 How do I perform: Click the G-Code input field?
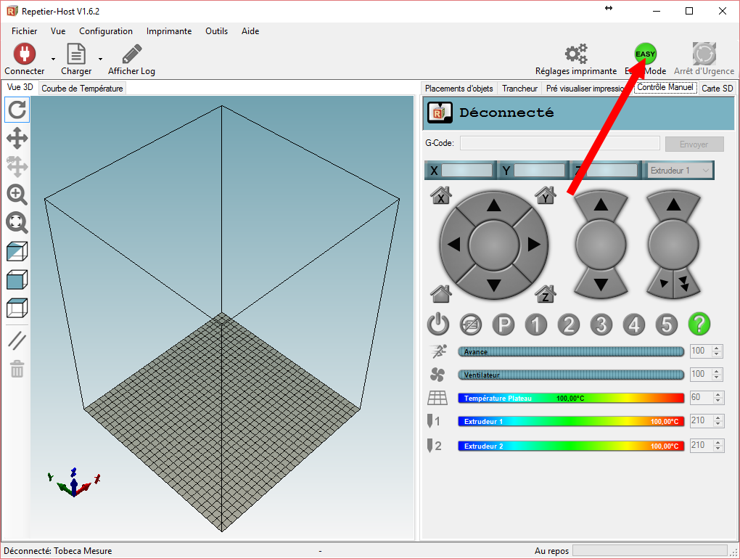(559, 144)
